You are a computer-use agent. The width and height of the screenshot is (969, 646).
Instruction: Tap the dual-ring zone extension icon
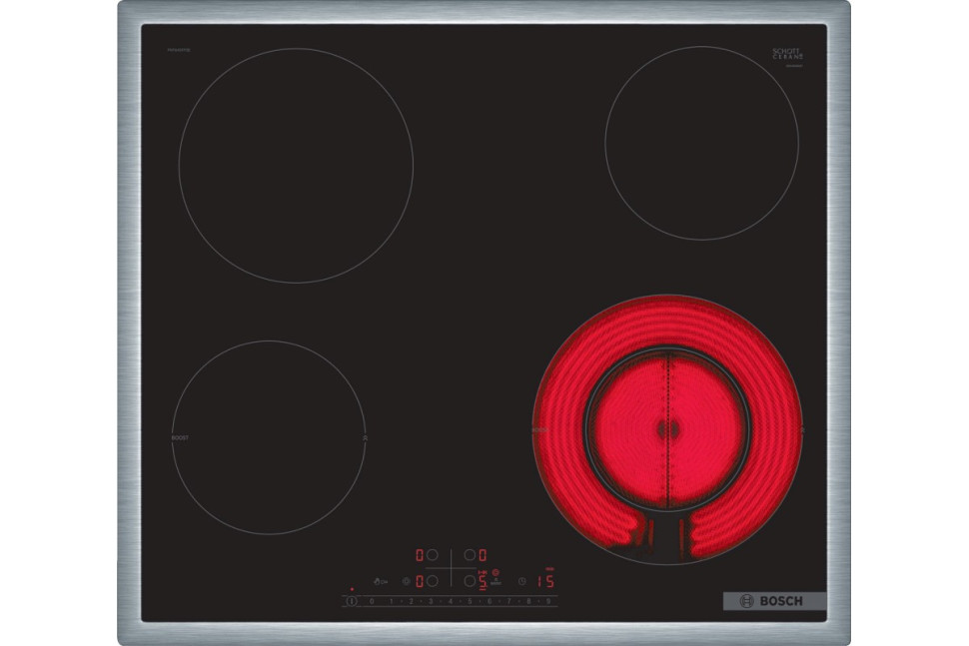click(406, 581)
